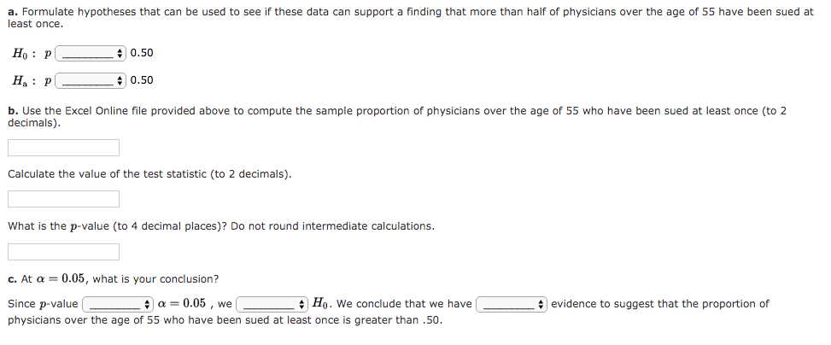This screenshot has height=345, width=831.
Task: Click arrows on dropdown left of α = 0.05
Action: [x=148, y=304]
